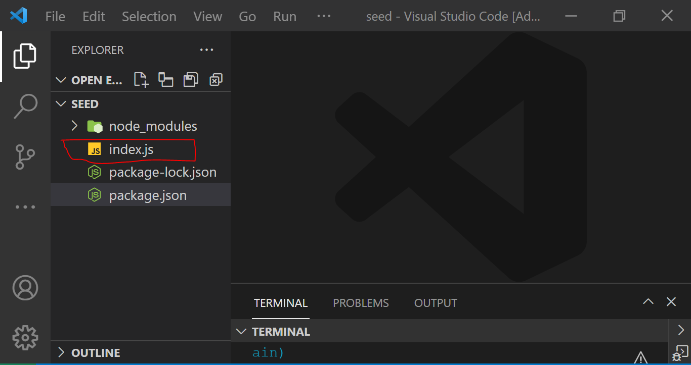Open the Explorer view in activity bar
Image resolution: width=691 pixels, height=365 pixels.
(x=25, y=56)
